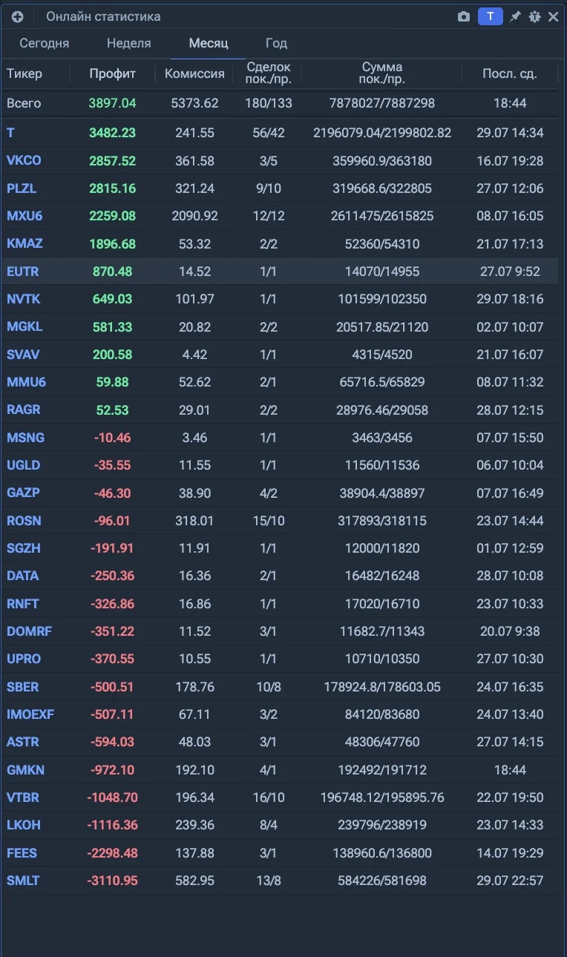Click the MMU6 ticker
Screen dimensions: 567x957
(26, 382)
